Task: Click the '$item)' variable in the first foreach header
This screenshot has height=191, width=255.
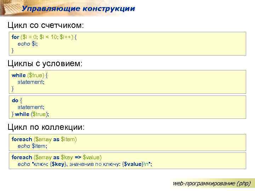Action: [x=69, y=139]
